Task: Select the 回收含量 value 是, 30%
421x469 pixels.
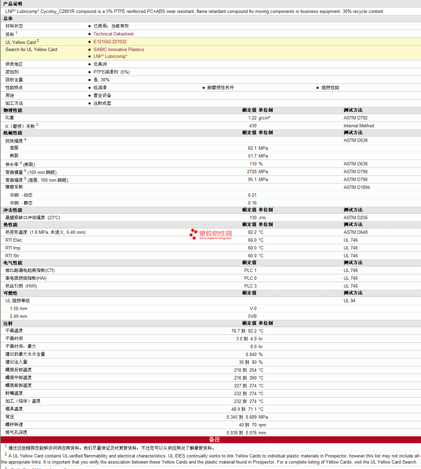Action: 101,80
